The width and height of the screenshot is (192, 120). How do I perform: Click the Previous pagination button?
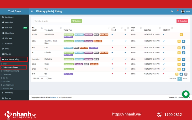[x=173, y=79]
